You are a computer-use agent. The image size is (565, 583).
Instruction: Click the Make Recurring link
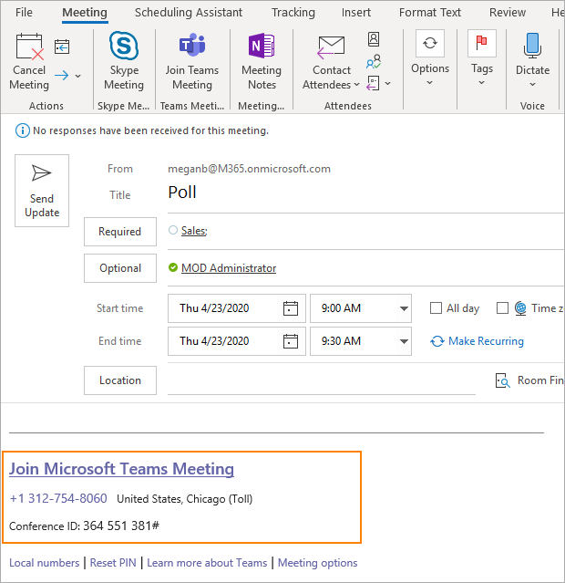pos(477,341)
